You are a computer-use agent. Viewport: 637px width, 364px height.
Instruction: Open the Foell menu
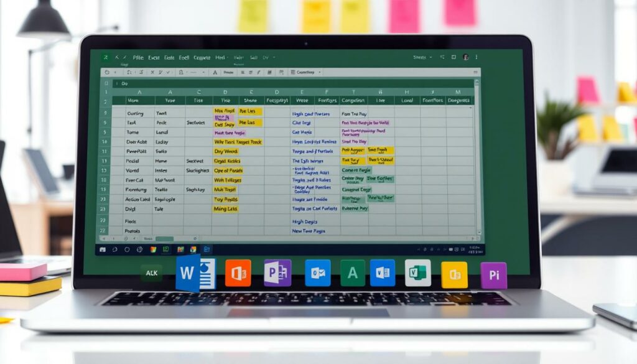click(x=184, y=58)
